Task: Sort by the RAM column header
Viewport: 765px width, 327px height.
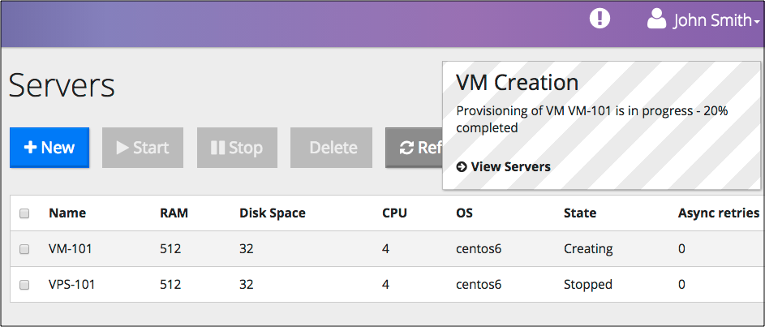Action: coord(174,213)
